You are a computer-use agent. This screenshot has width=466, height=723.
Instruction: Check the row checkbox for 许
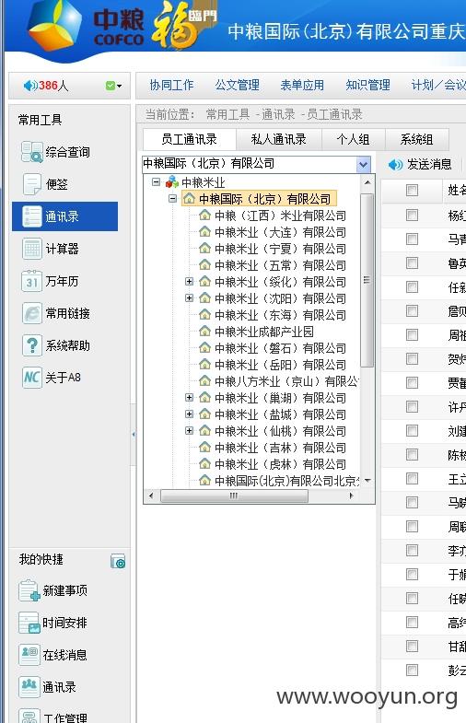point(412,407)
